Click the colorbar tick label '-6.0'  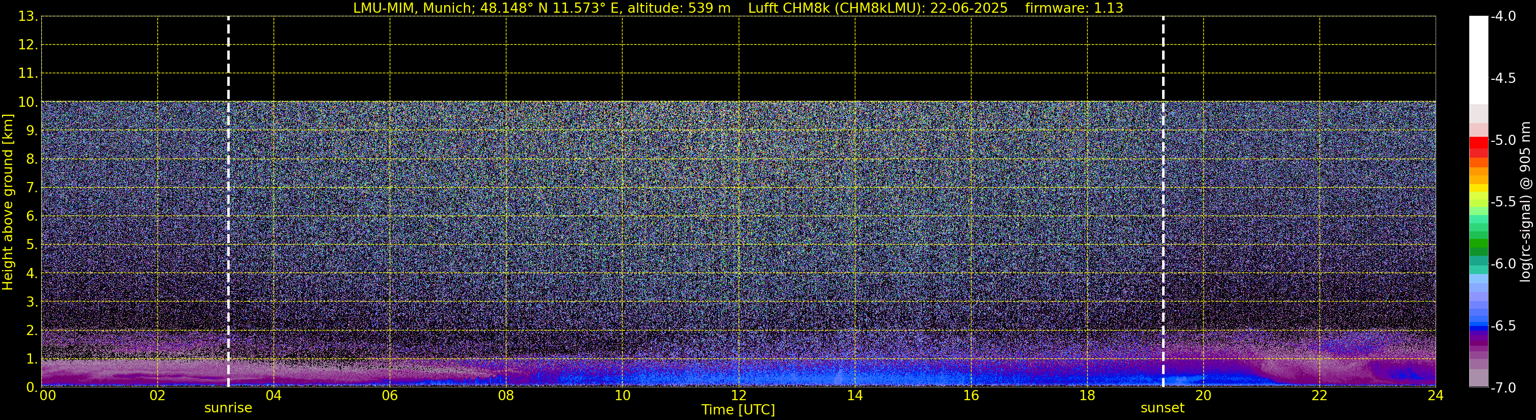point(1503,264)
